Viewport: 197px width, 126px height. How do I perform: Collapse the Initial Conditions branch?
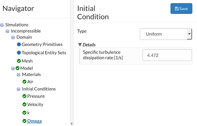(18, 89)
